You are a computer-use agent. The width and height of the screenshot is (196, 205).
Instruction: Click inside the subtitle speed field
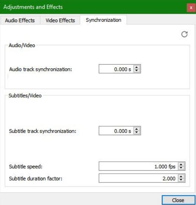(x=139, y=166)
